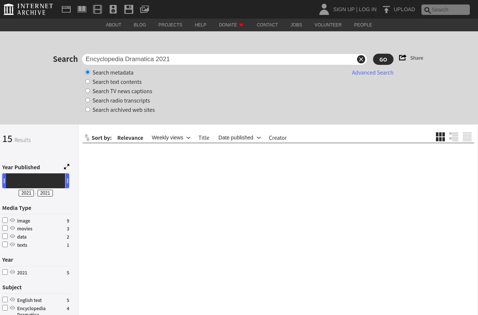Open the ABOUT menu item
This screenshot has width=478, height=315.
(x=114, y=25)
